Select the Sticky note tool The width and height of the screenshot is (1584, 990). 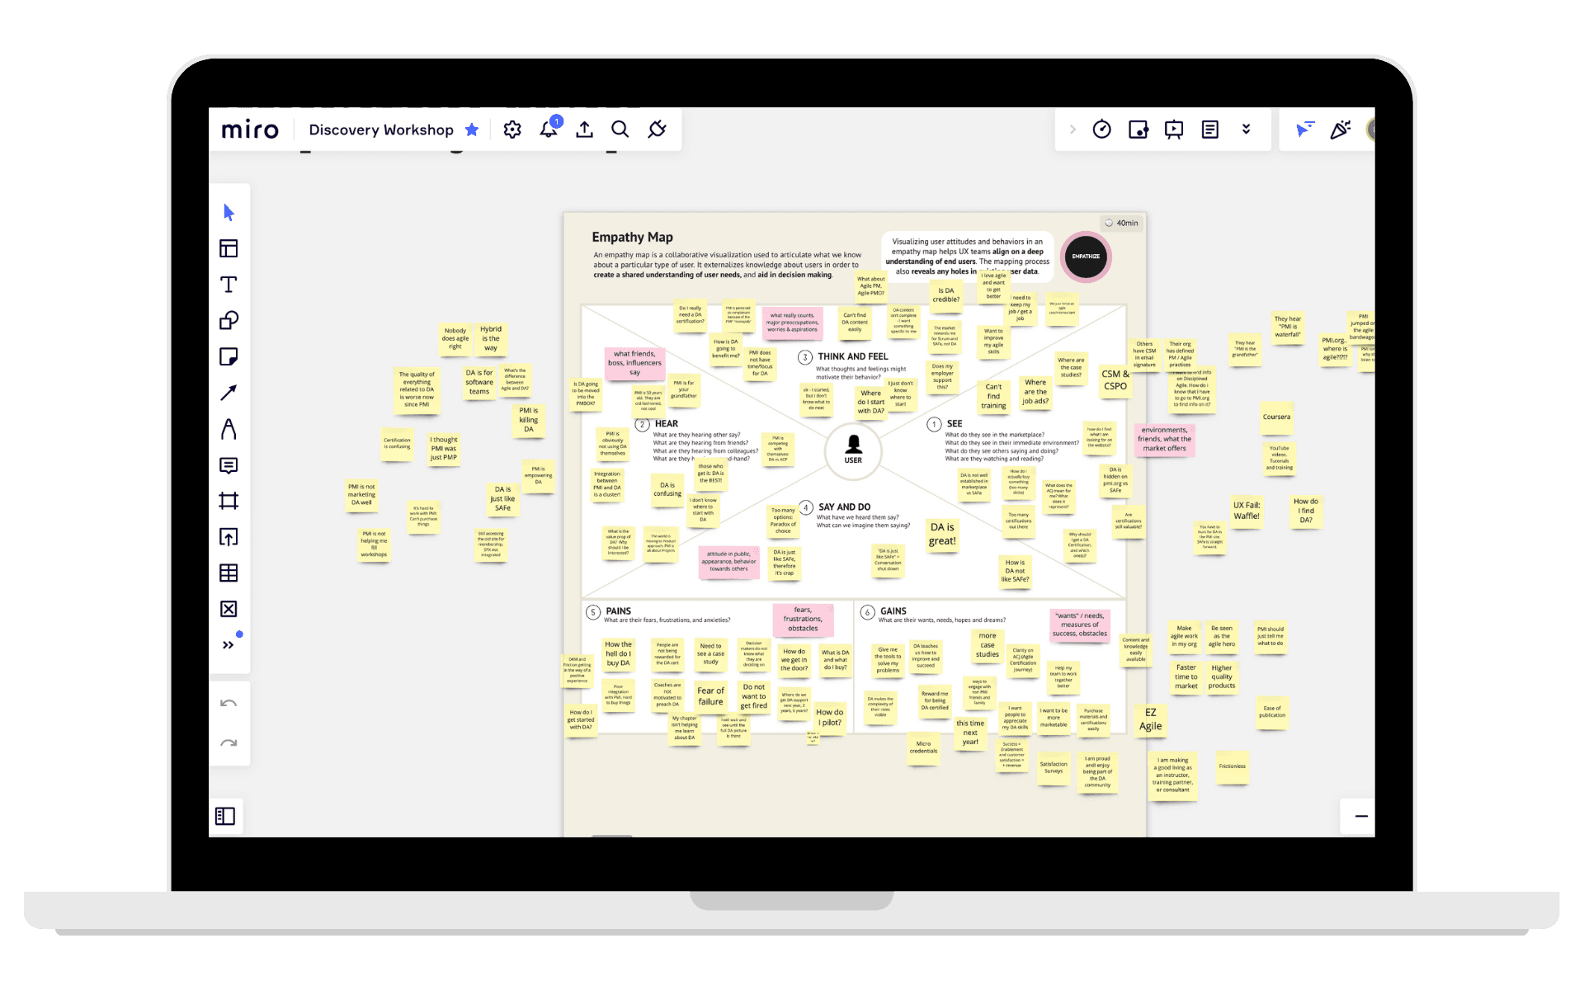click(229, 356)
